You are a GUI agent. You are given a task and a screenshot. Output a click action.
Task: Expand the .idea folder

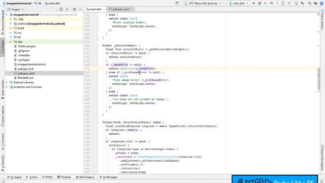[x=11, y=19]
